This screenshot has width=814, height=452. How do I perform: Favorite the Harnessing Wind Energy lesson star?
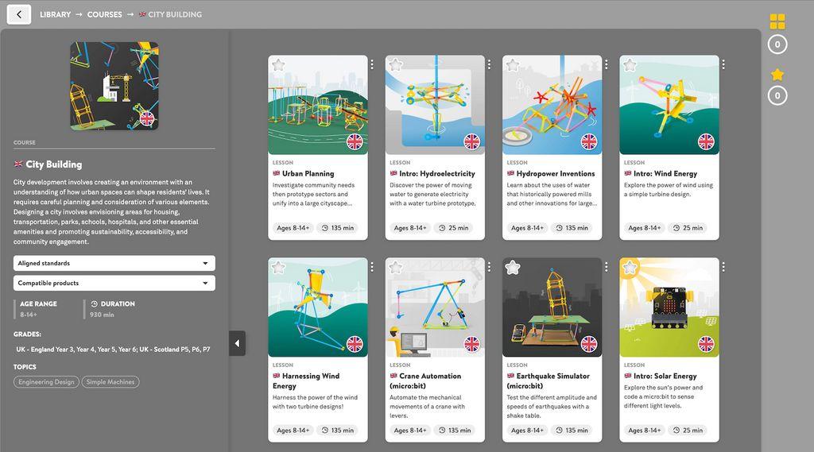click(279, 267)
